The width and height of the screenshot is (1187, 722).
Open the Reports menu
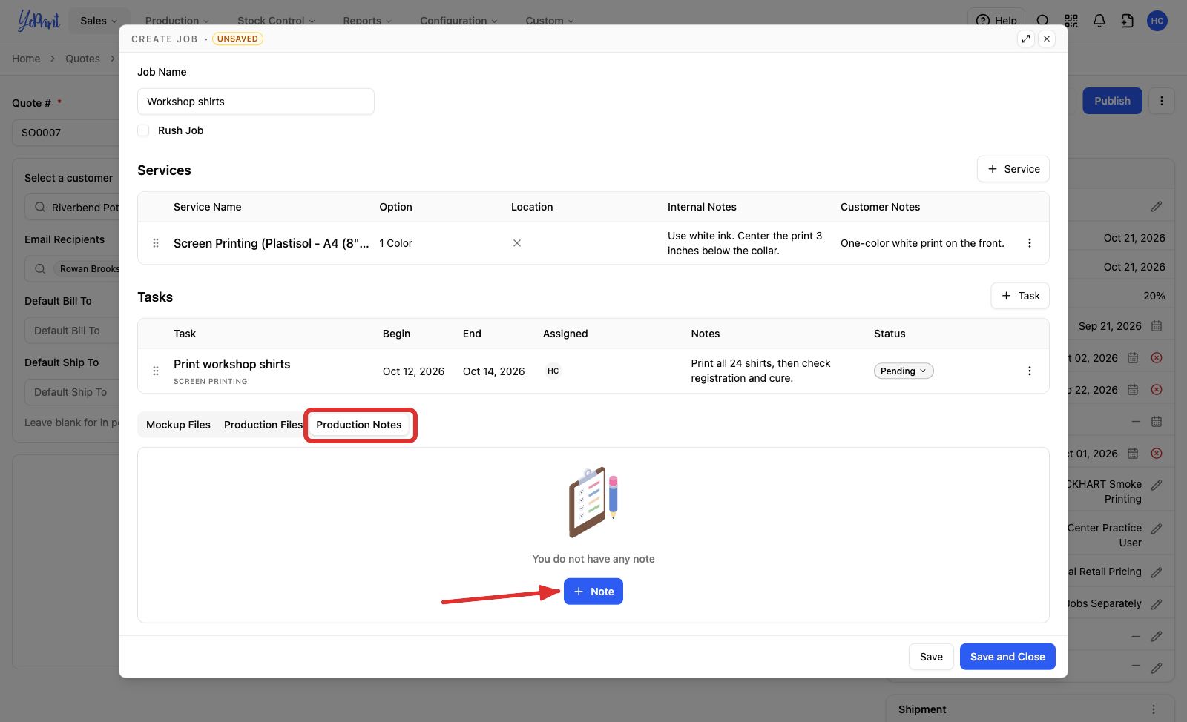[367, 21]
